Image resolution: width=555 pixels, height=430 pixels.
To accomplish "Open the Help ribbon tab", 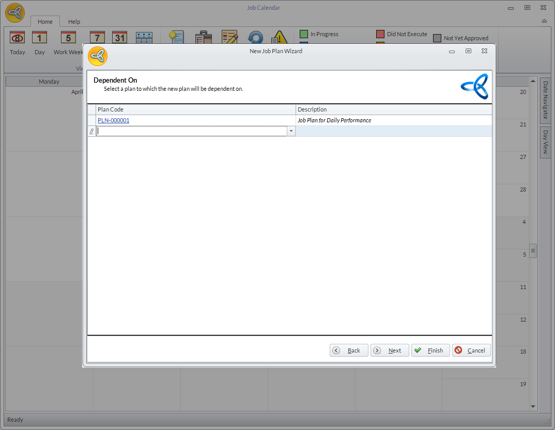I will pos(74,22).
